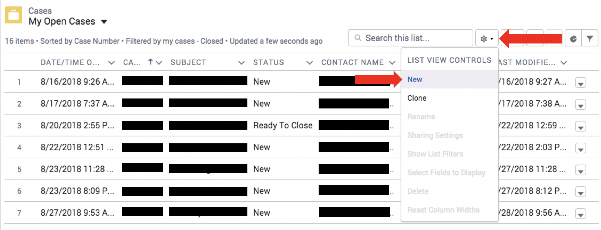Open the Date/Time Opened column chevron
Image resolution: width=601 pixels, height=230 pixels.
111,63
